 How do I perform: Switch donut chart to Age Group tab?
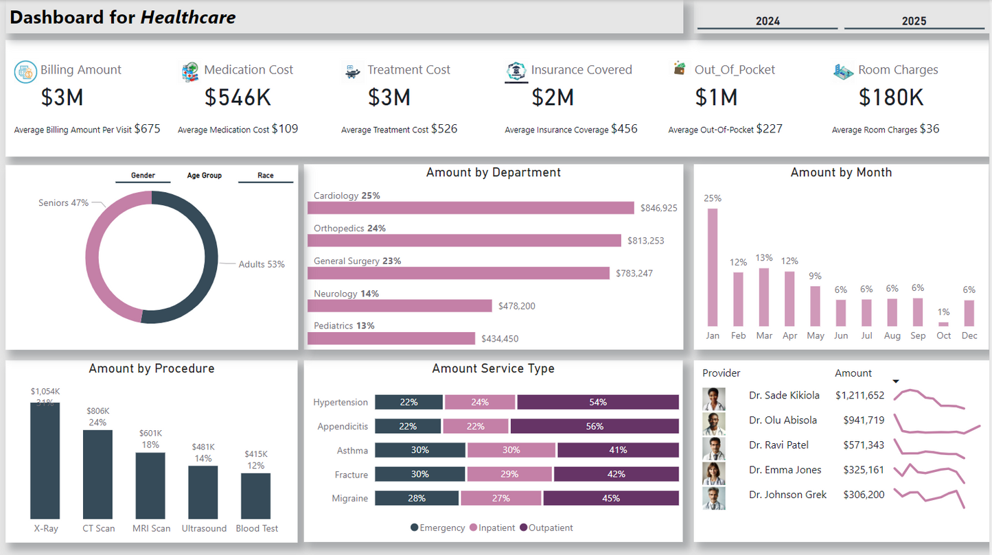tap(205, 176)
